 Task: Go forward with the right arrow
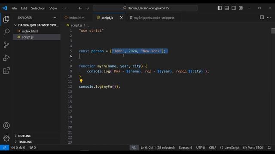(x=87, y=8)
